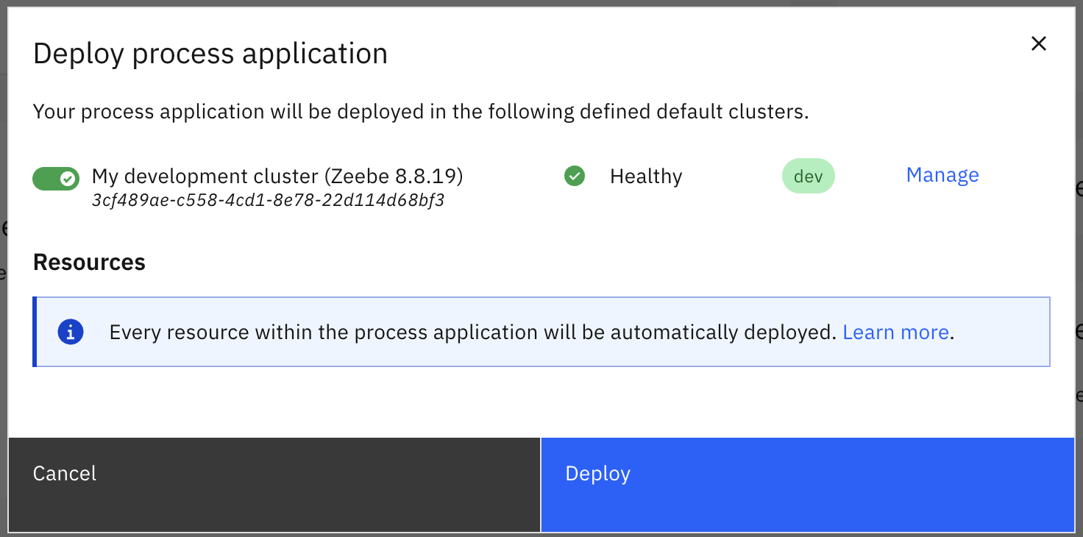Click the green dev tag
This screenshot has height=537, width=1083.
coord(808,177)
